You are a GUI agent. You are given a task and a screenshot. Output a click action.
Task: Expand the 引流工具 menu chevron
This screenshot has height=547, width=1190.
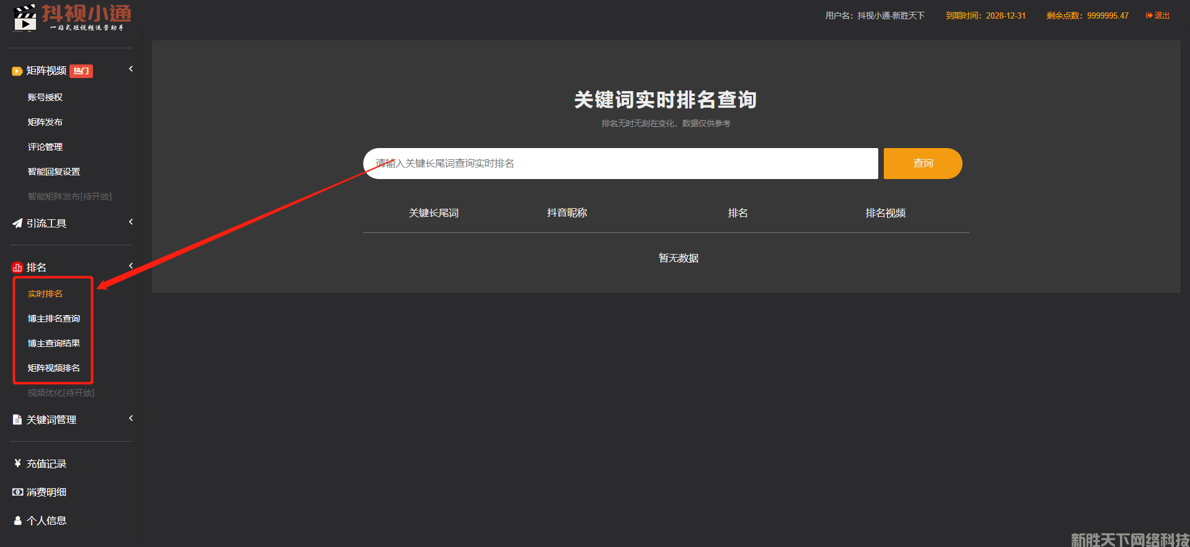[131, 222]
